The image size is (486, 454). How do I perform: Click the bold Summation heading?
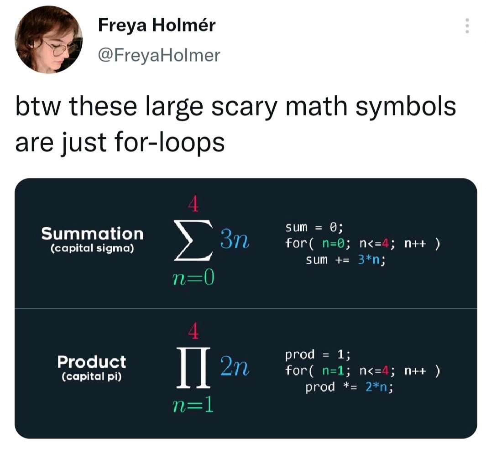pos(92,234)
